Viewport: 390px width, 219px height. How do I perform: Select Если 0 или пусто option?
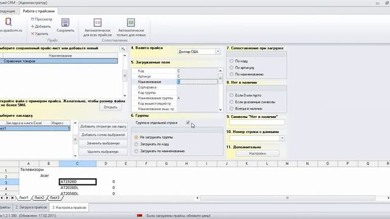232,95
